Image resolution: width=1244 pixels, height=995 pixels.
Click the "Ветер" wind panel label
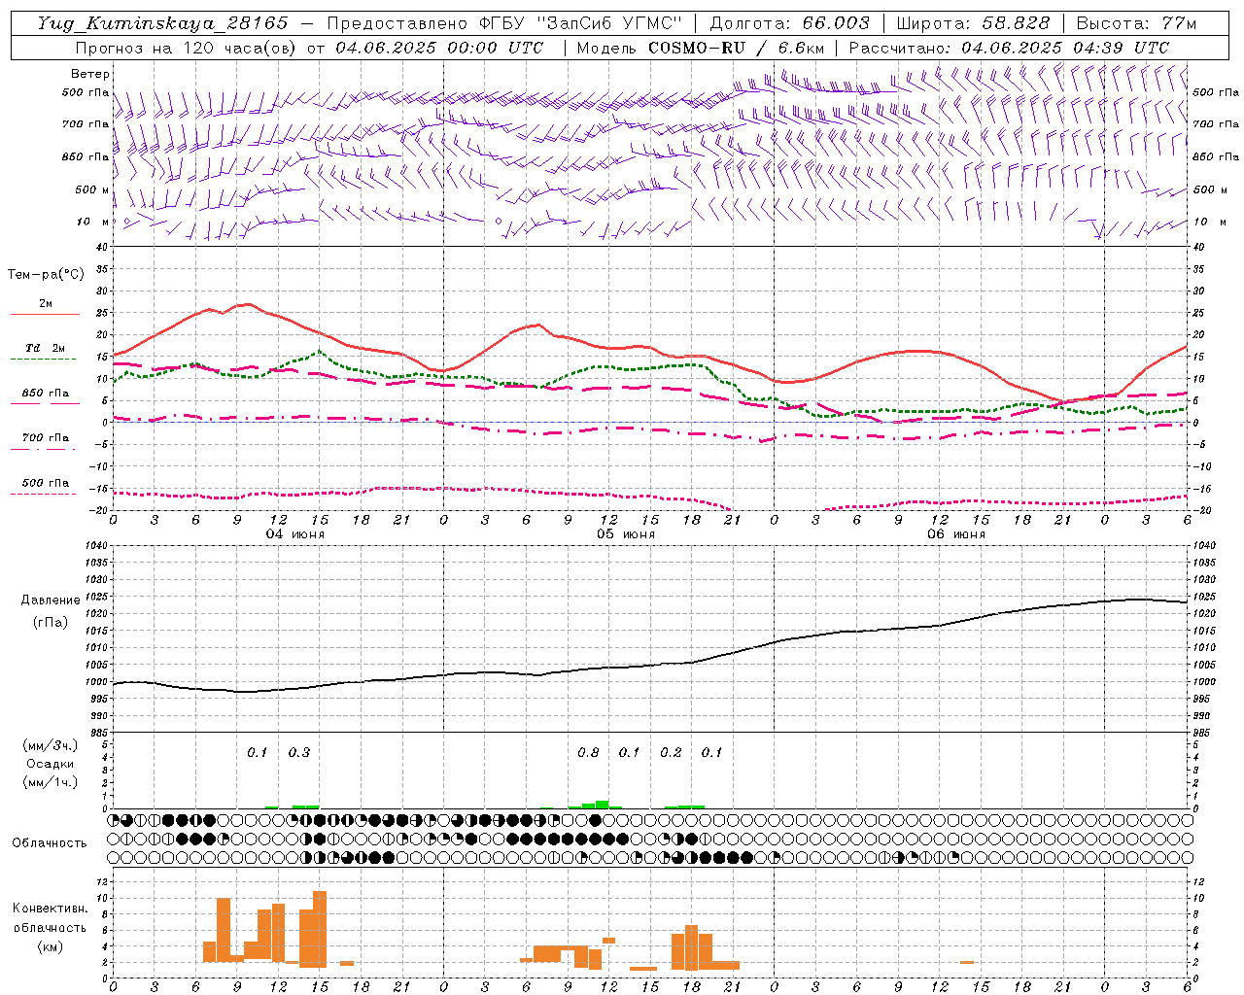click(90, 74)
